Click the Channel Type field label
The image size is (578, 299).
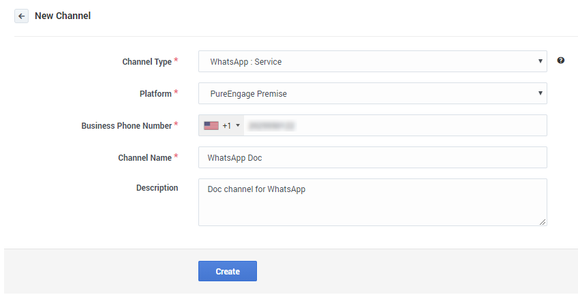pyautogui.click(x=147, y=61)
